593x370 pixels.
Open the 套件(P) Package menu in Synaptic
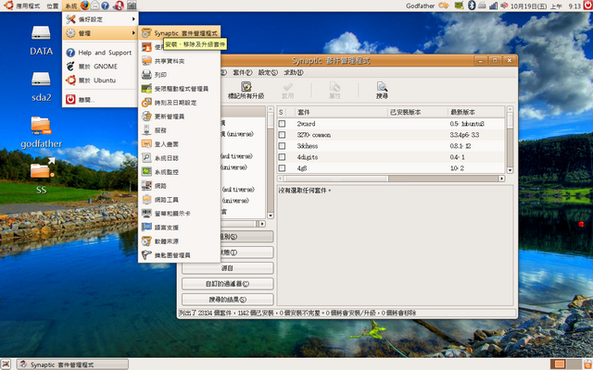point(242,72)
